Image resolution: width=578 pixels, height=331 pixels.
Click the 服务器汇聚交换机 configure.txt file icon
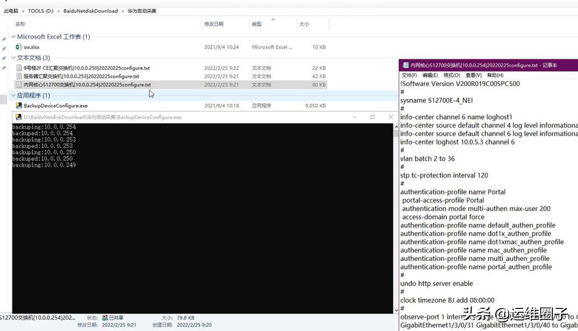19,76
